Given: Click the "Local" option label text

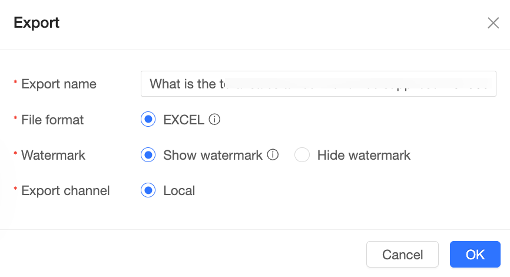Looking at the screenshot, I should [179, 191].
